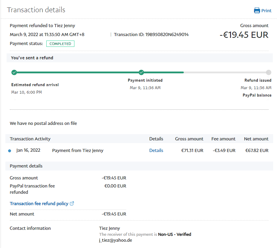This screenshot has height=248, width=277.
Task: Select the Transaction ID number
Action: [x=167, y=35]
